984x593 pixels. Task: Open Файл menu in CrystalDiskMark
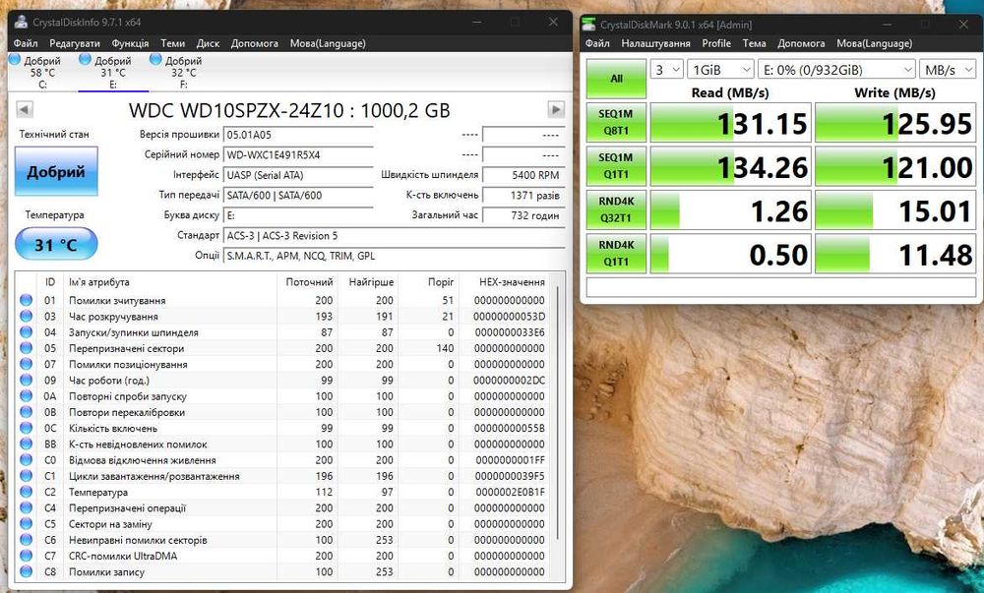[x=597, y=43]
